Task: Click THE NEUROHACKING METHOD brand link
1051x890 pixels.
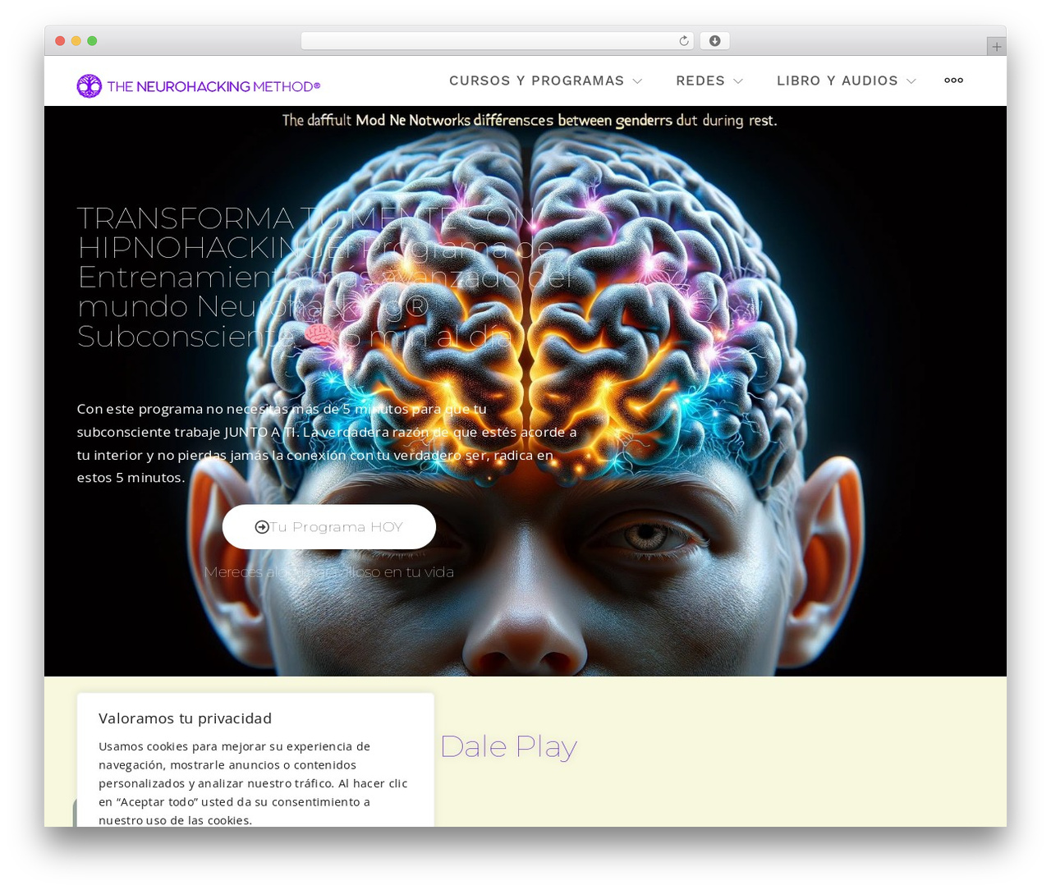Action: (199, 86)
